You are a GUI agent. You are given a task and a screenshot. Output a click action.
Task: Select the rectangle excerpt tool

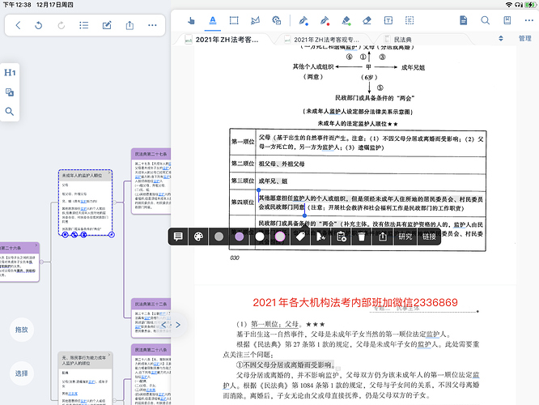coord(234,20)
